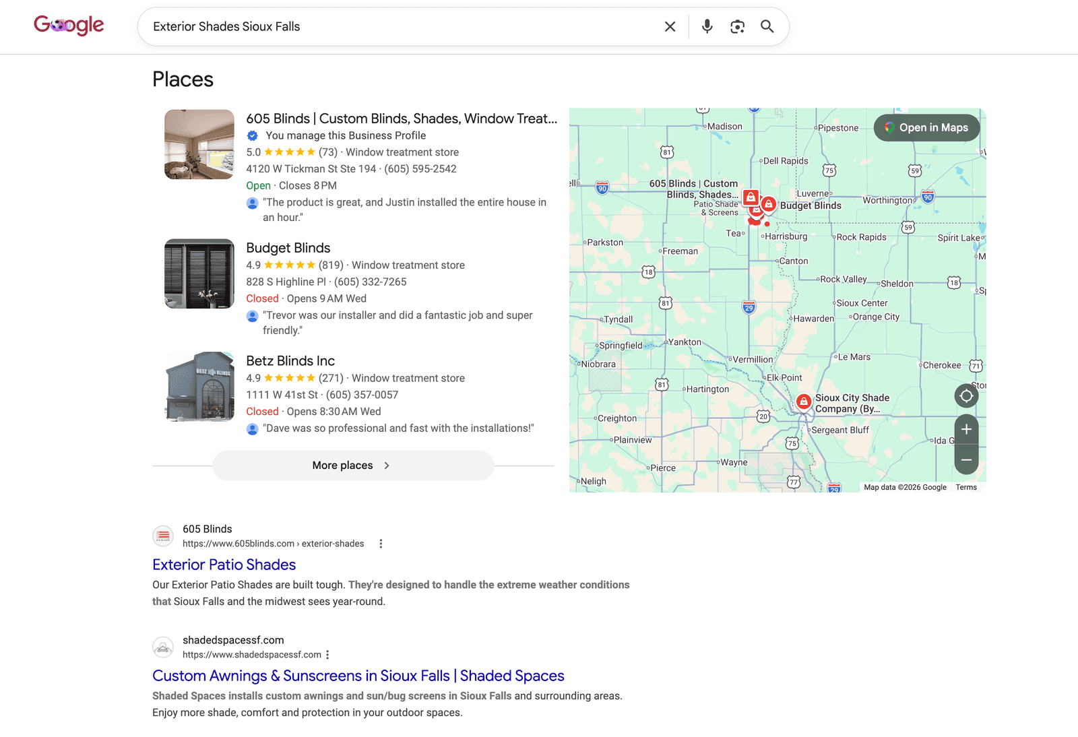Click the chevron arrow in More places

(387, 466)
